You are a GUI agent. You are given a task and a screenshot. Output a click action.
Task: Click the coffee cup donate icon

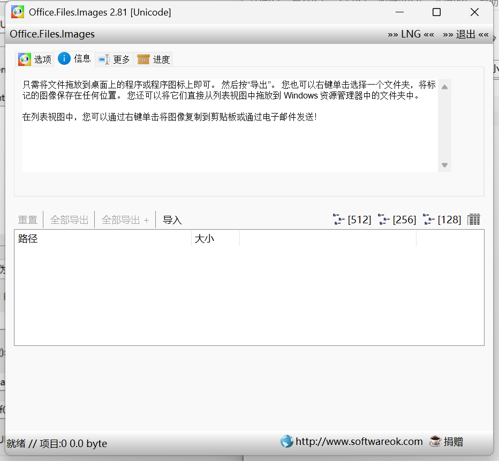click(435, 441)
